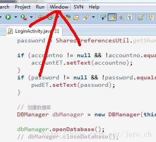The width and height of the screenshot is (156, 142).
Task: Toggle Mark Occurrences highlighter button
Action: coord(112,17)
